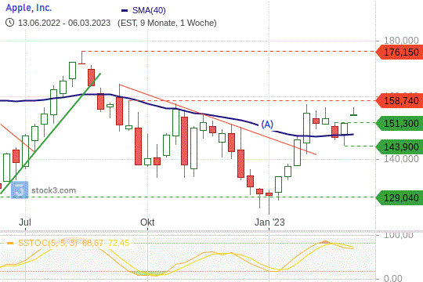
Task: Click the red 158,740 resistance label
Action: point(399,100)
